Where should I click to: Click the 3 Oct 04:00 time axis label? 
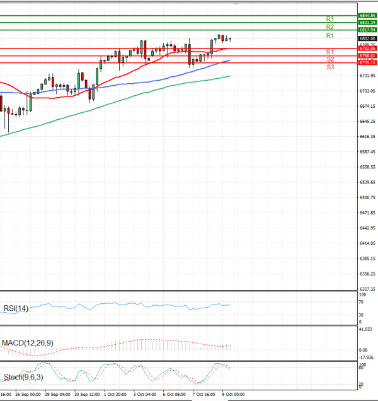(x=144, y=394)
